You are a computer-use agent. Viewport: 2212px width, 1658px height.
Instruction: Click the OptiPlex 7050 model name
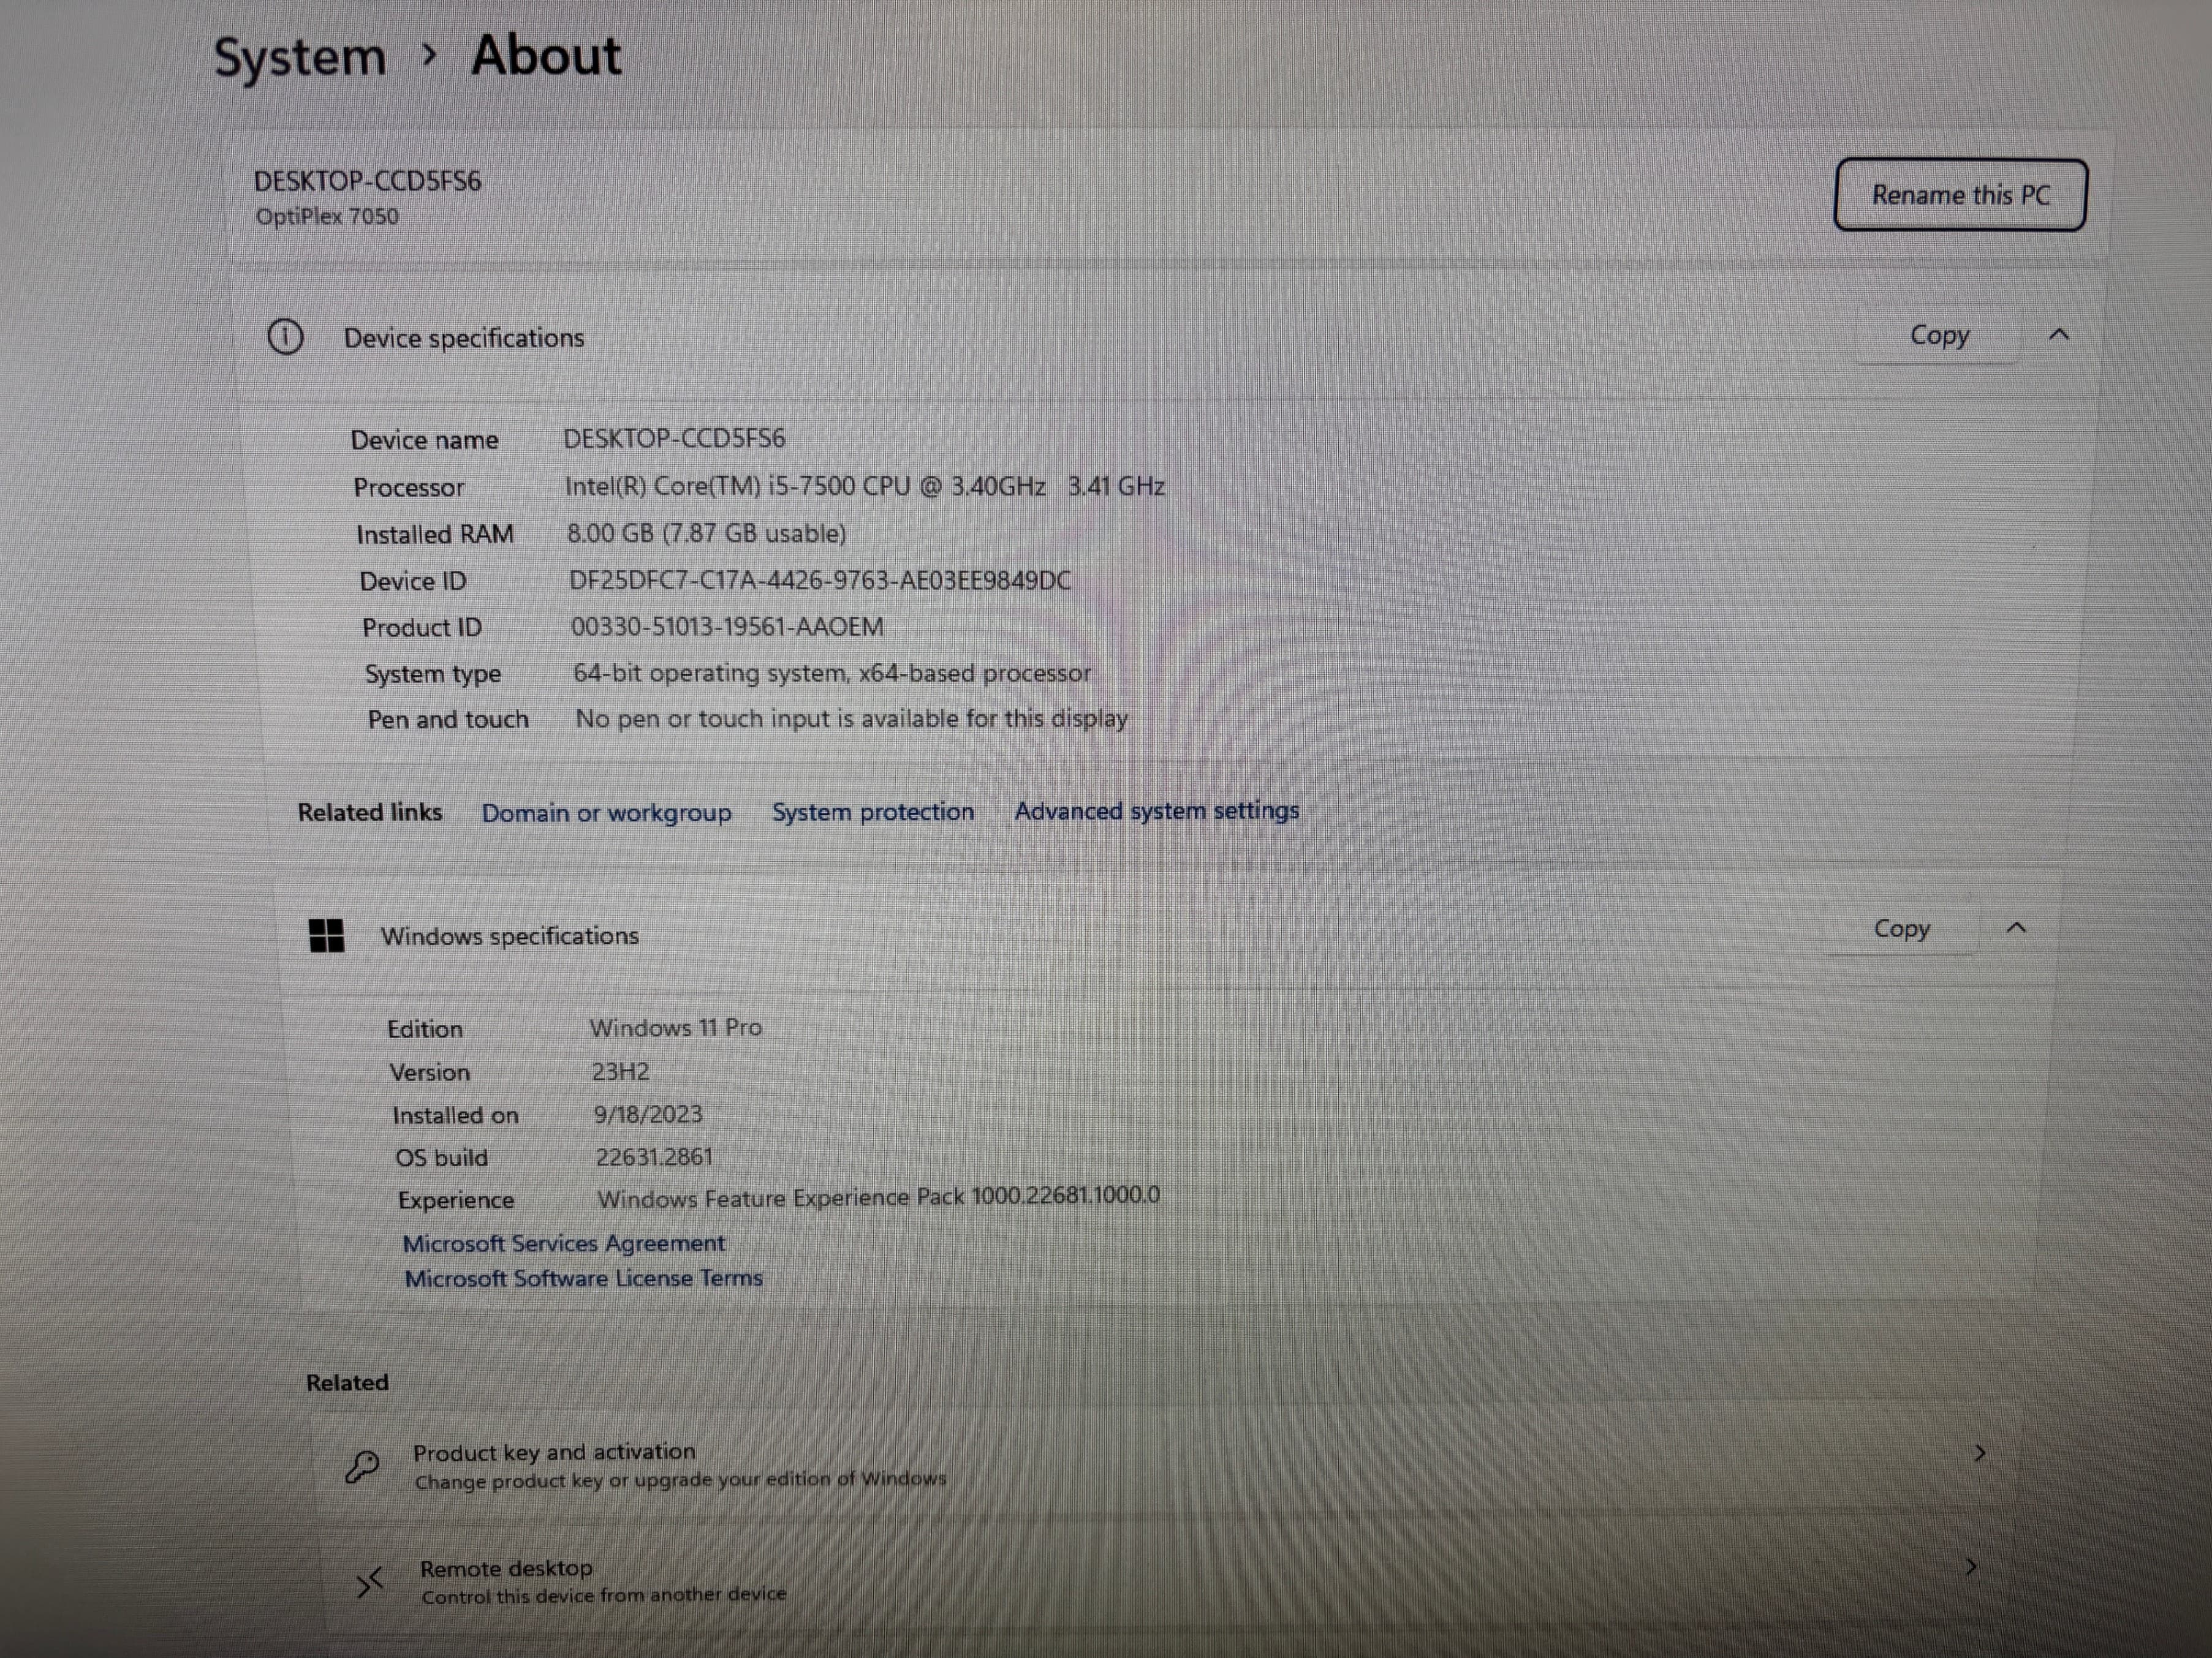[327, 216]
